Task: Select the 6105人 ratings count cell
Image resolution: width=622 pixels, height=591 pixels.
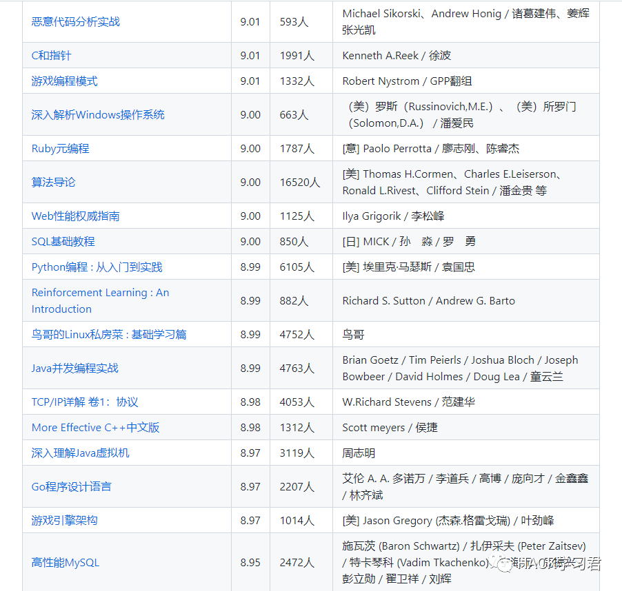Action: click(301, 267)
